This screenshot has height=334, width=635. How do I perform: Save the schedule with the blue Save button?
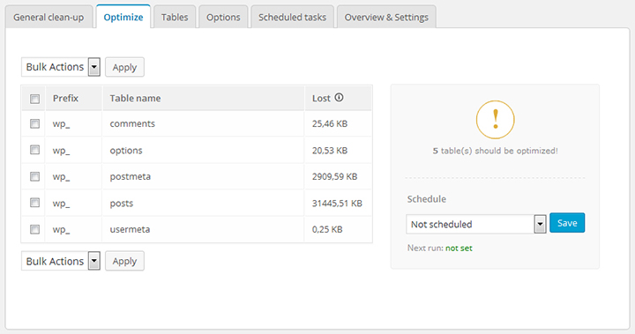tap(567, 223)
